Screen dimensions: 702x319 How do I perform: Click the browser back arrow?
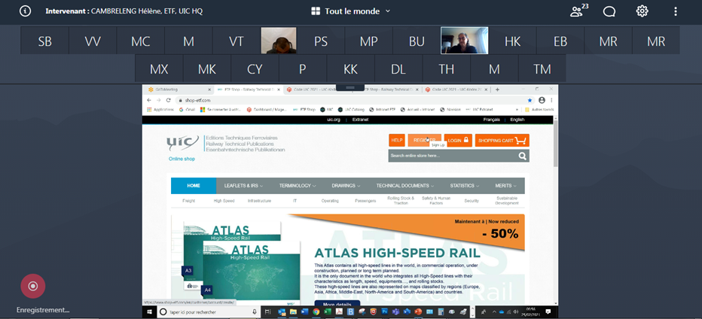pyautogui.click(x=149, y=100)
